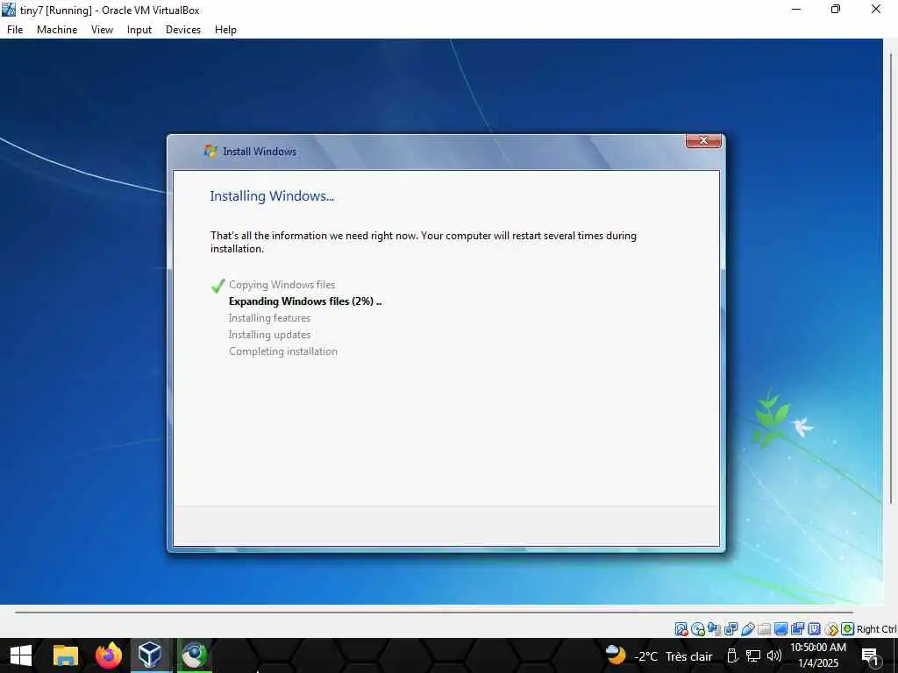Screen dimensions: 898x673
Task: Click the weather moon icon in taskbar
Action: (616, 655)
